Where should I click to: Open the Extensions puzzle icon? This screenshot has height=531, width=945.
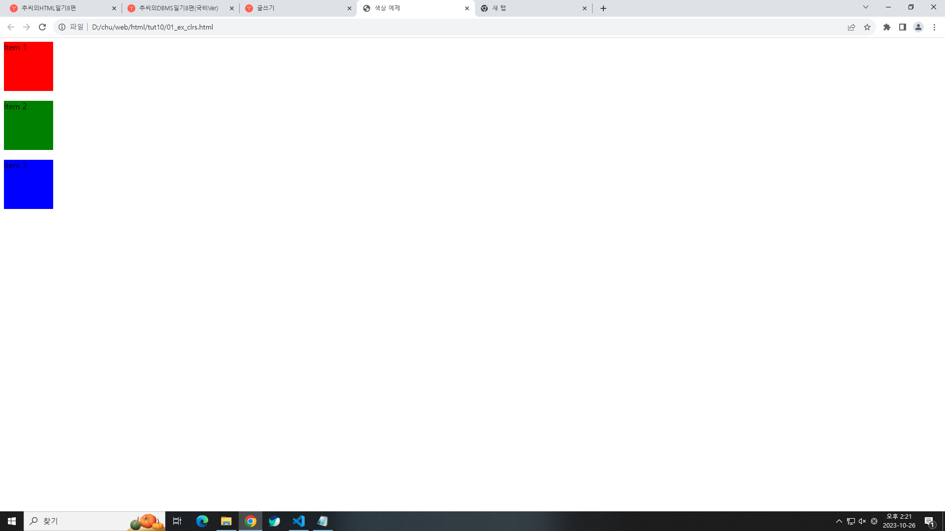(887, 27)
